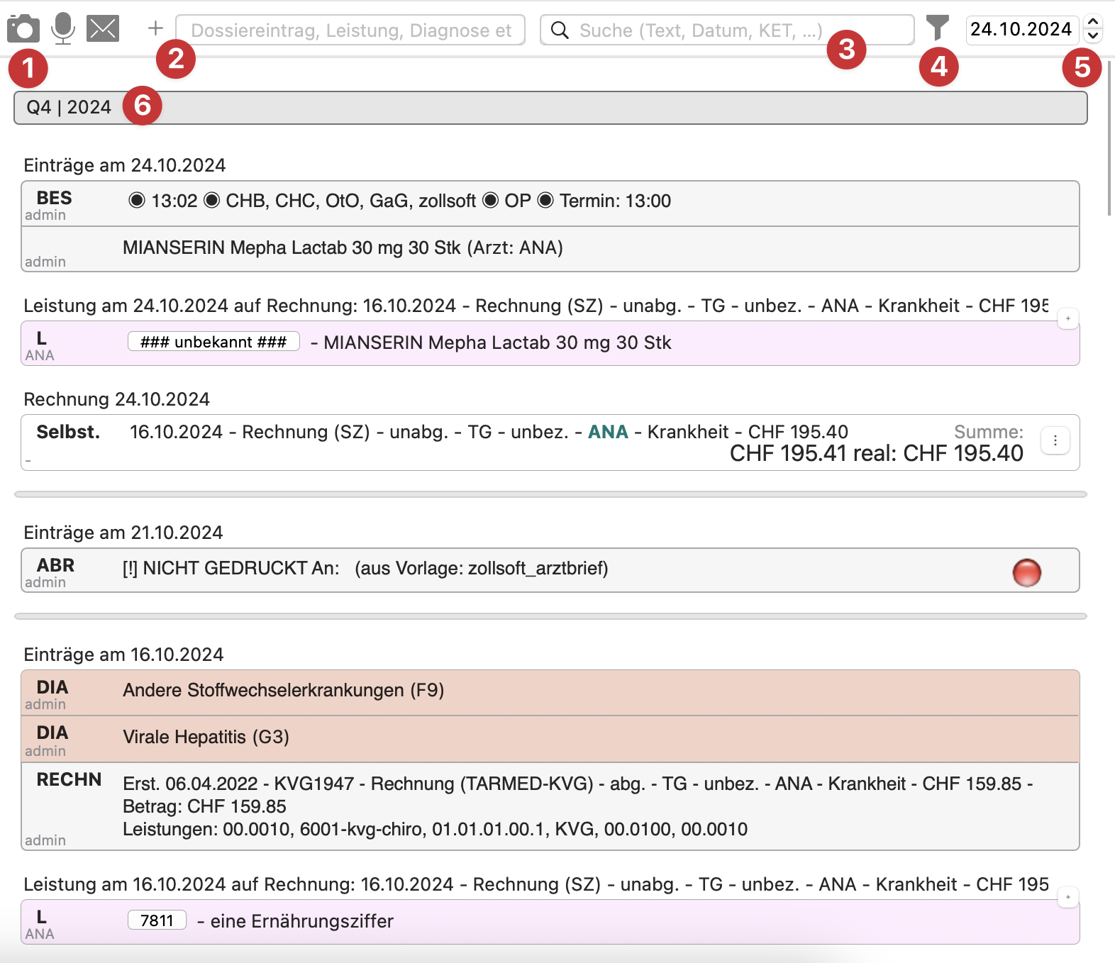Click the Leistung am 24.10.2024 auf Rechnung header
Viewport: 1115px width, 963px height.
536,306
